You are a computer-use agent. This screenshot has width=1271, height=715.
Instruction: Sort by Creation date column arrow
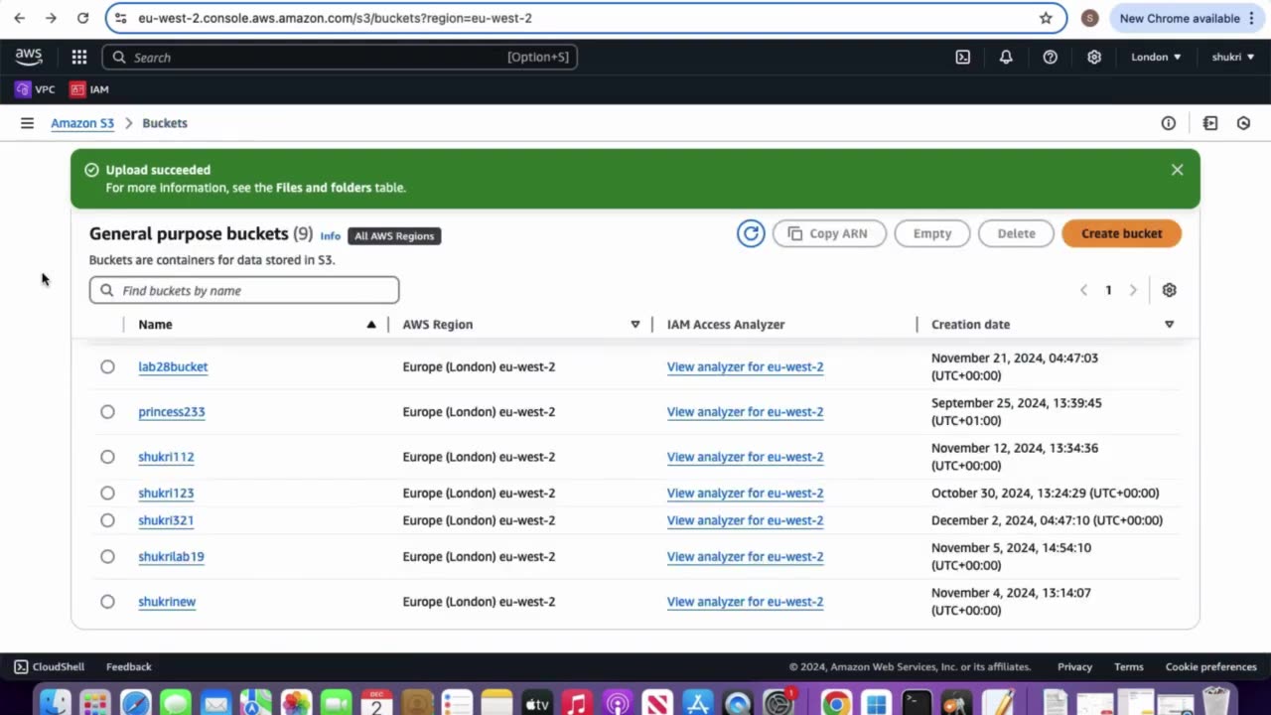point(1169,325)
